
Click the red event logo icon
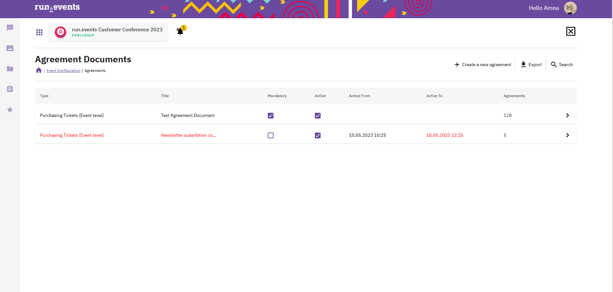(61, 32)
